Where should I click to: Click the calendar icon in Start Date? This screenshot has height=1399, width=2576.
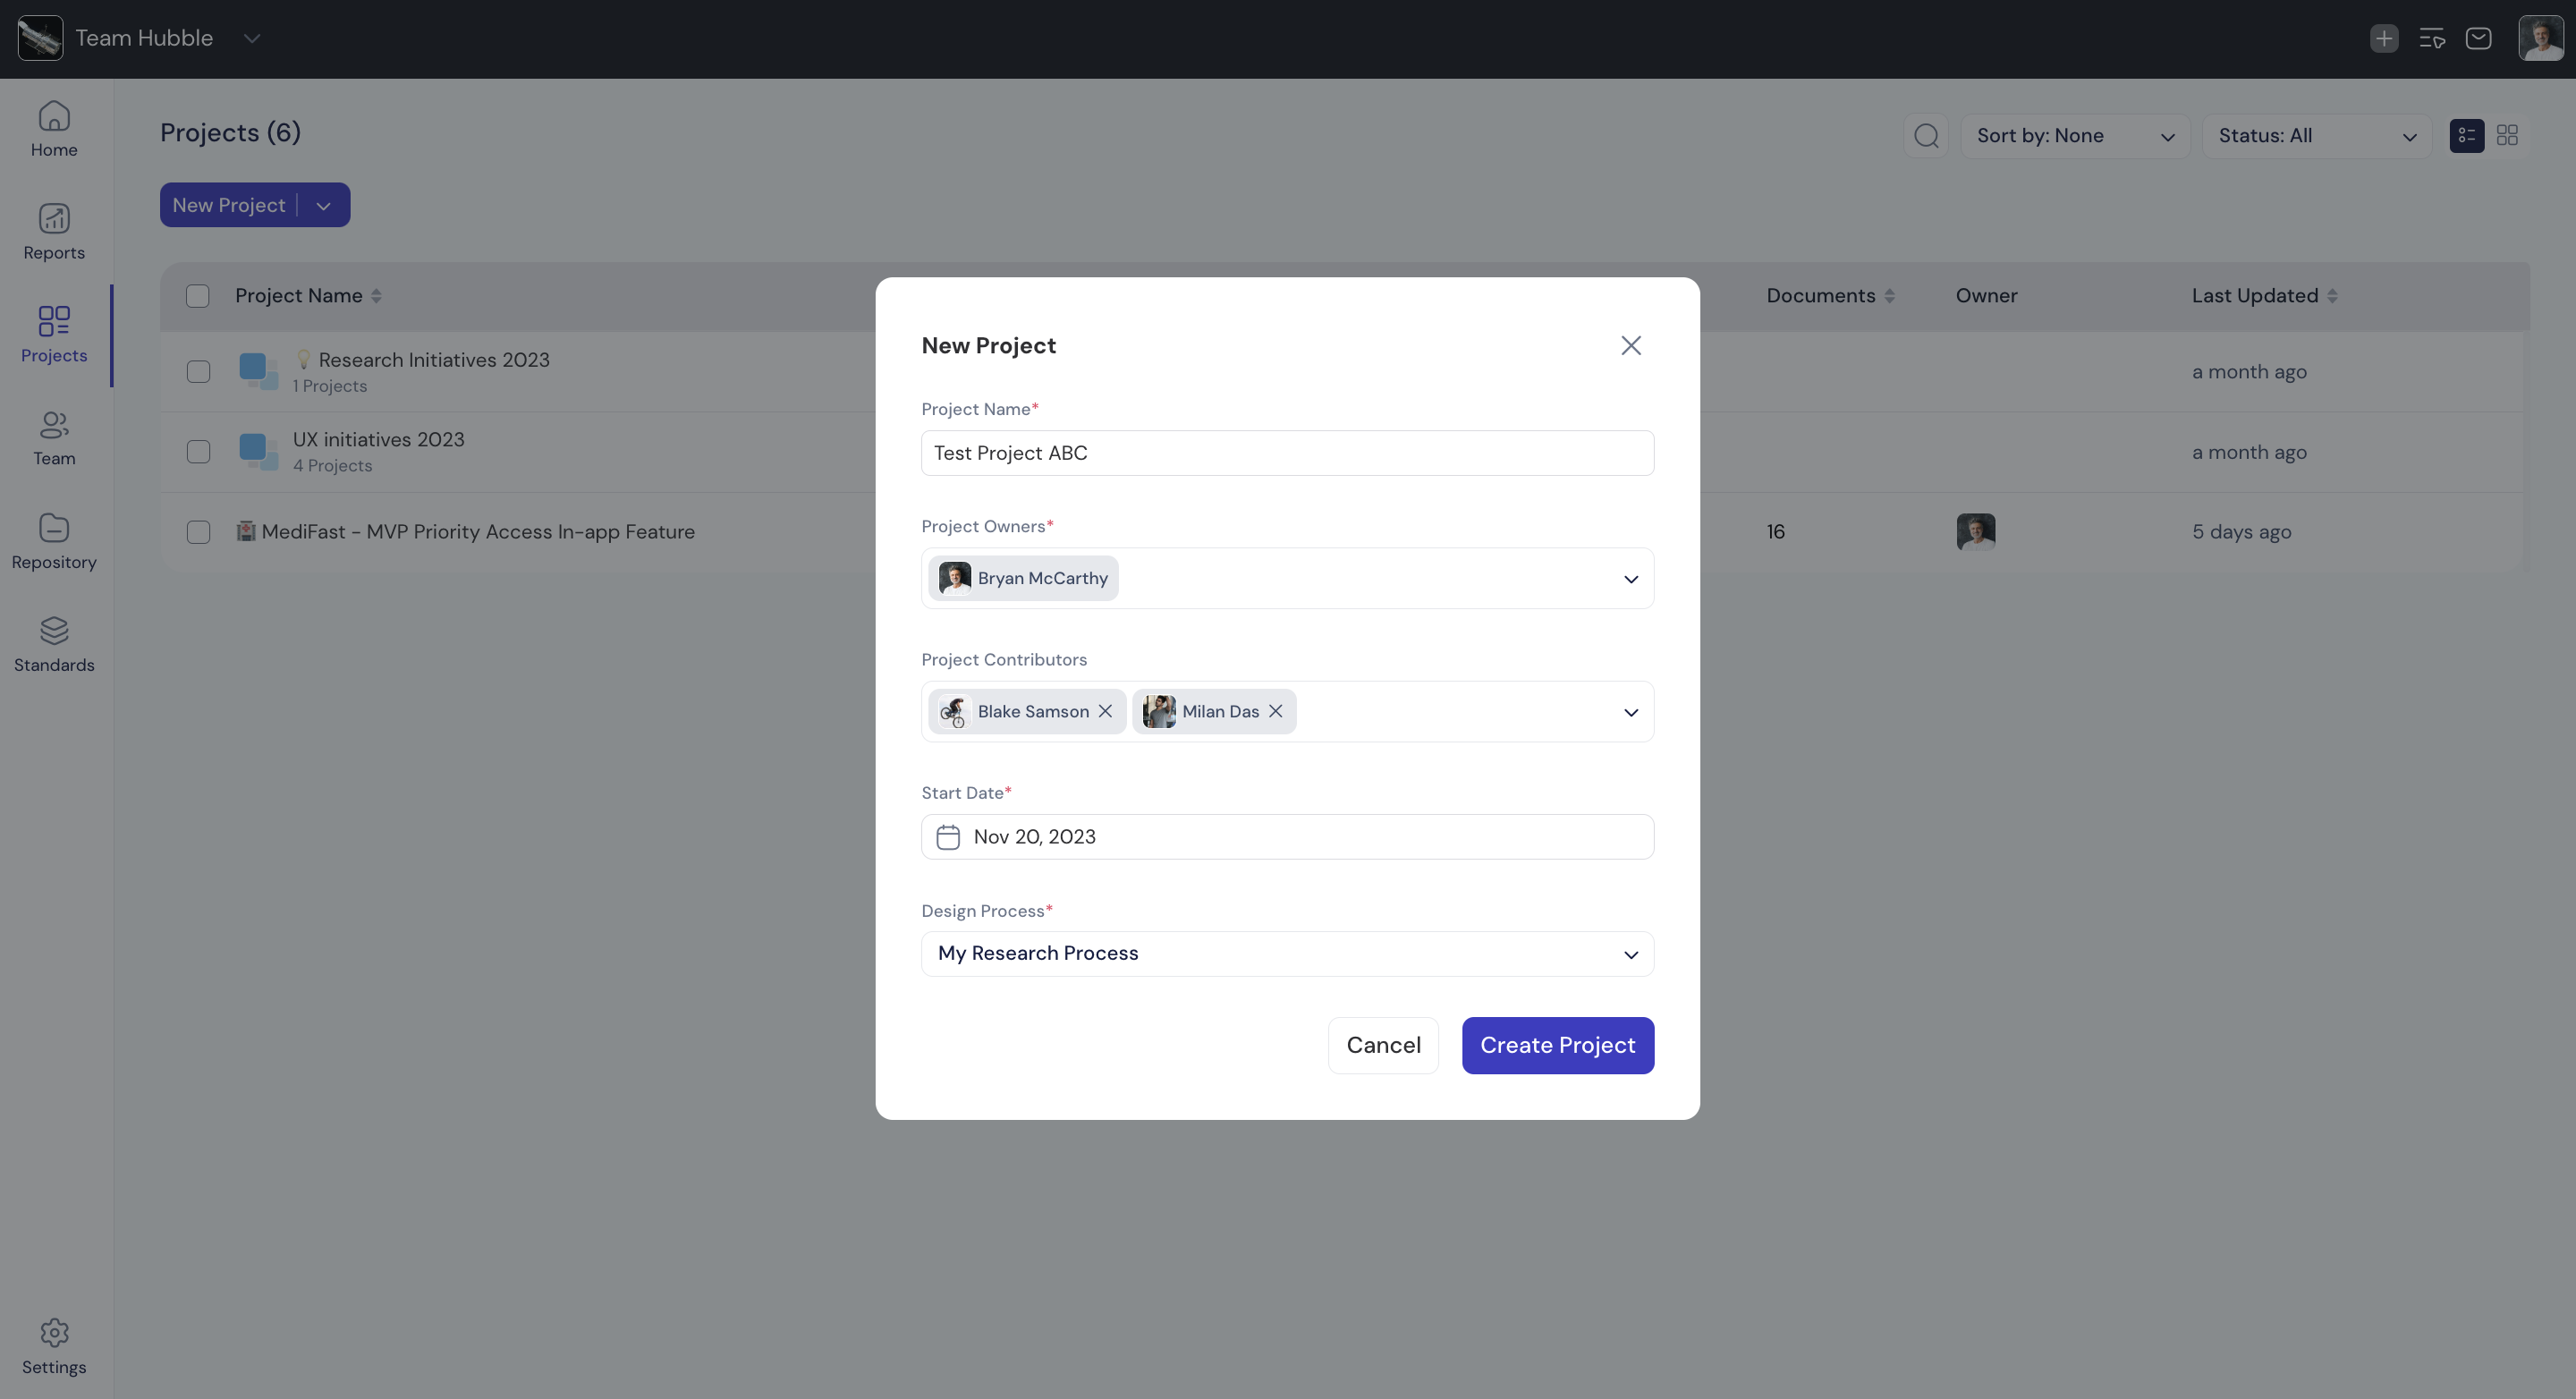947,837
